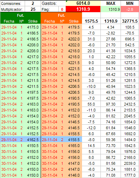Click the difference cell -11.0

click(x=91, y=110)
